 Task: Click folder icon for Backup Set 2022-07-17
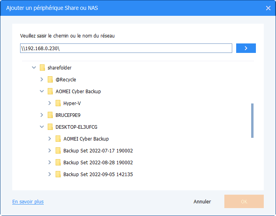(58, 151)
